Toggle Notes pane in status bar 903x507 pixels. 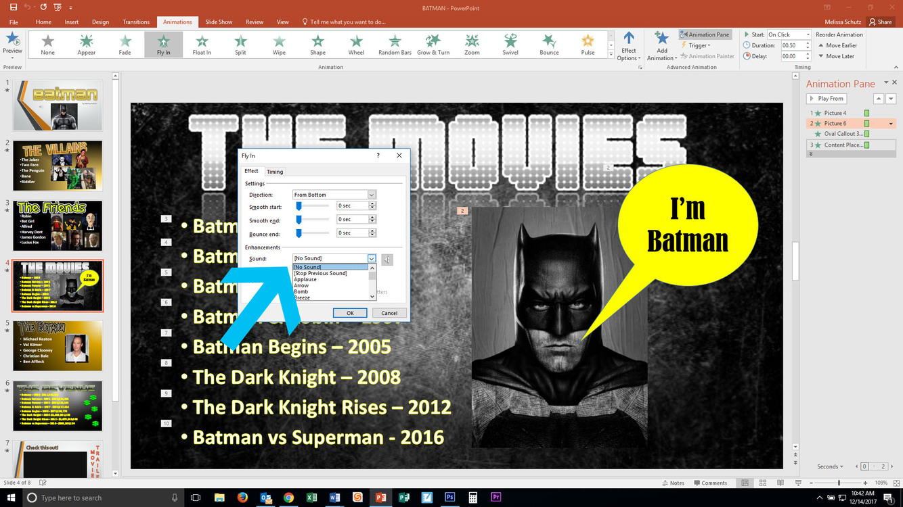672,483
